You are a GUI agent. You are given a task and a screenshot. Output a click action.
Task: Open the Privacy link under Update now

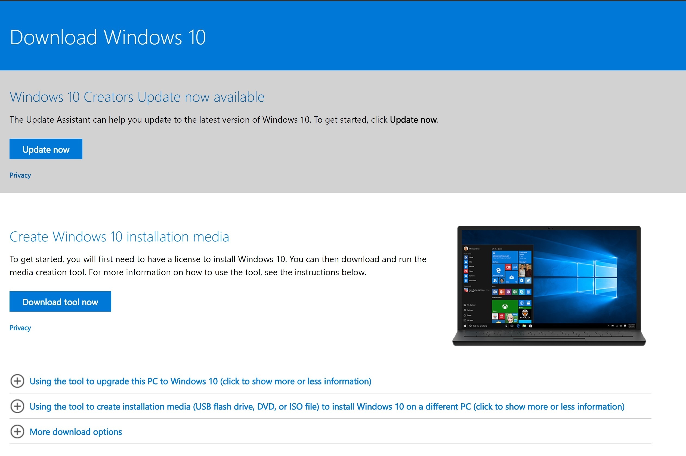click(x=20, y=175)
